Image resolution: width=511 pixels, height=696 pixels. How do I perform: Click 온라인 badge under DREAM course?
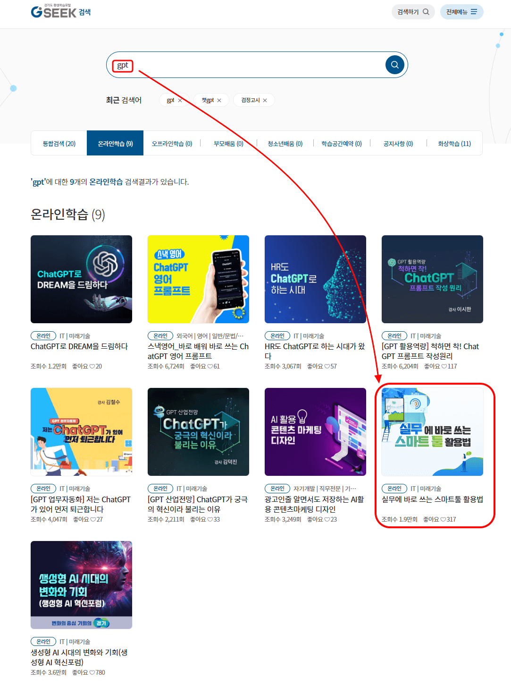[43, 336]
